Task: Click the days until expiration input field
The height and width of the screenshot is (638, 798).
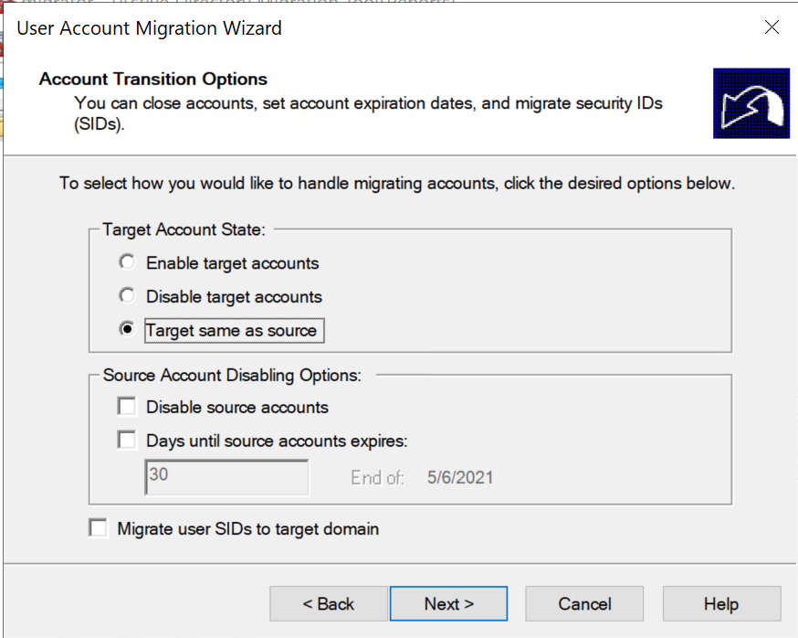Action: (226, 477)
